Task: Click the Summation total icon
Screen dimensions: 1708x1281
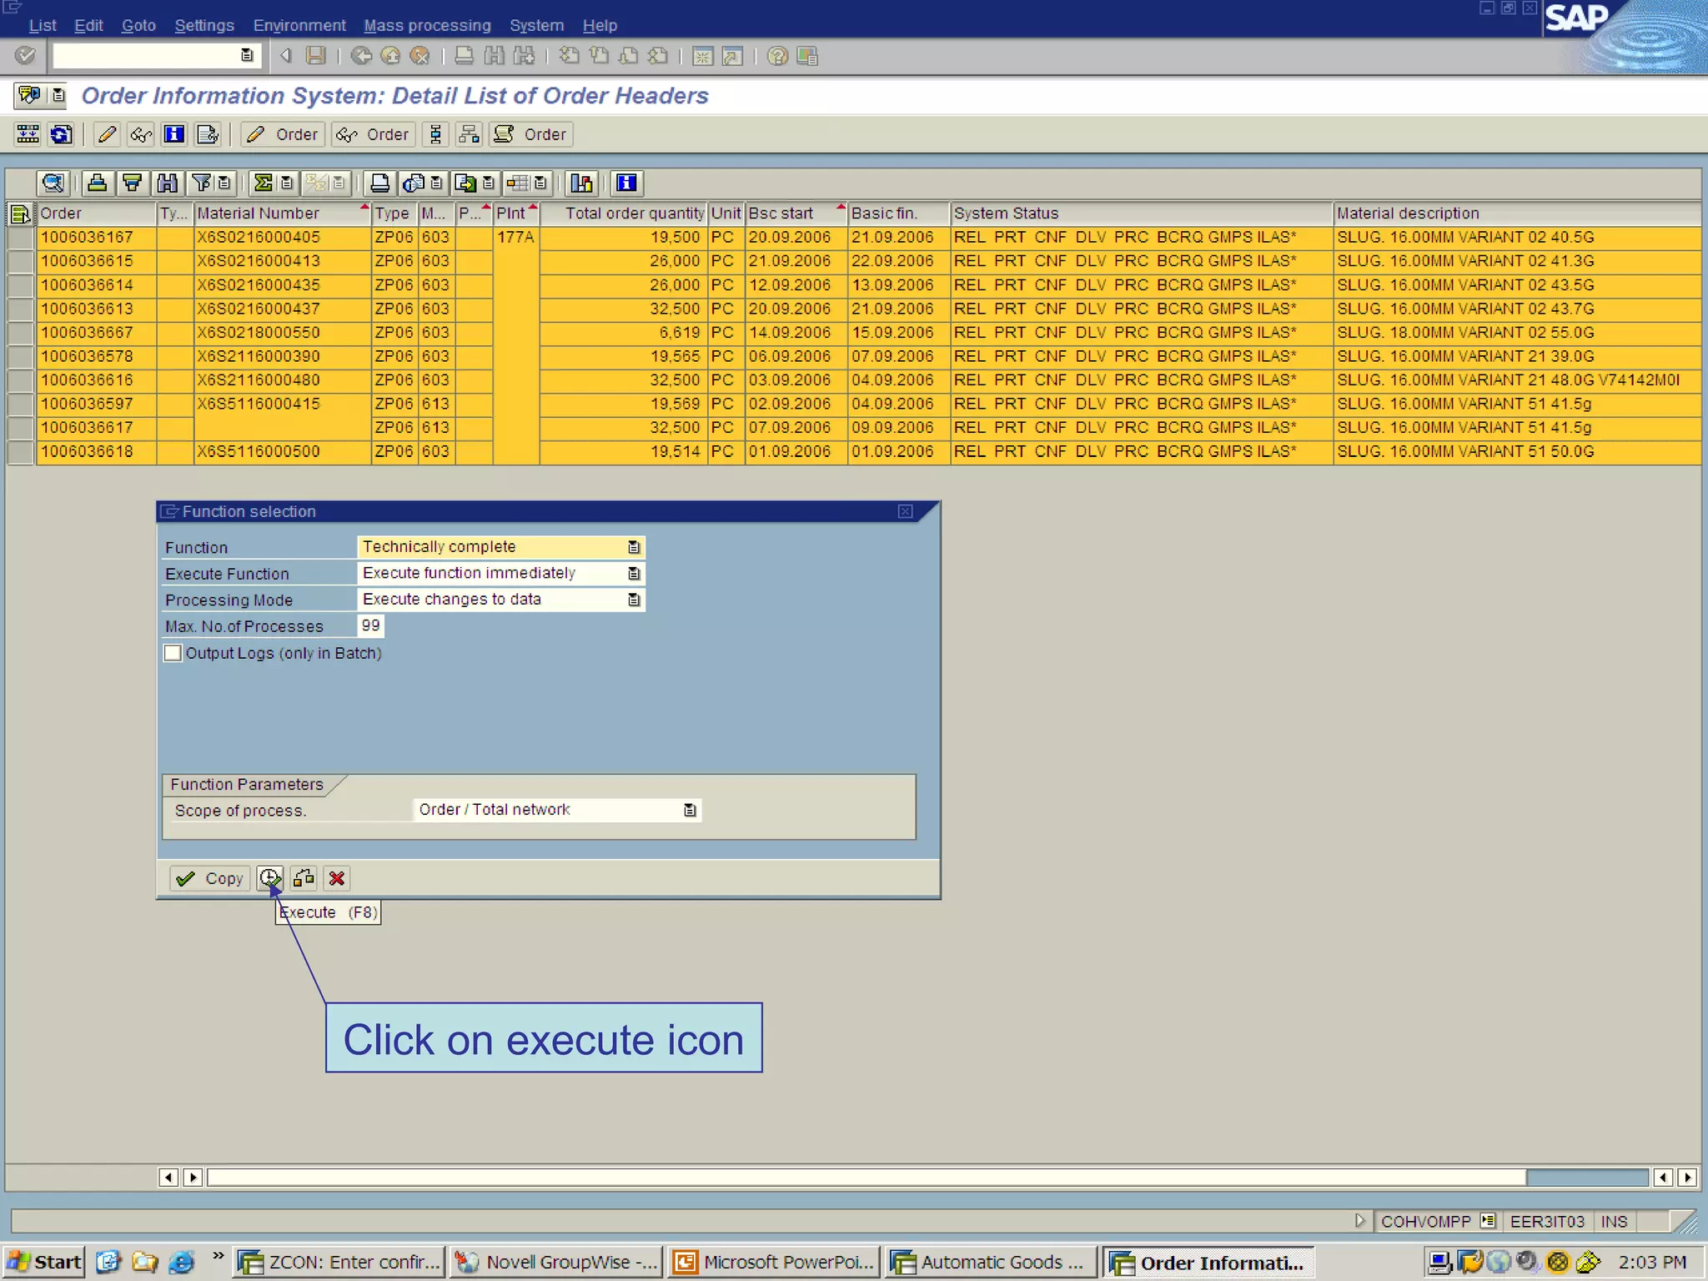Action: click(263, 183)
